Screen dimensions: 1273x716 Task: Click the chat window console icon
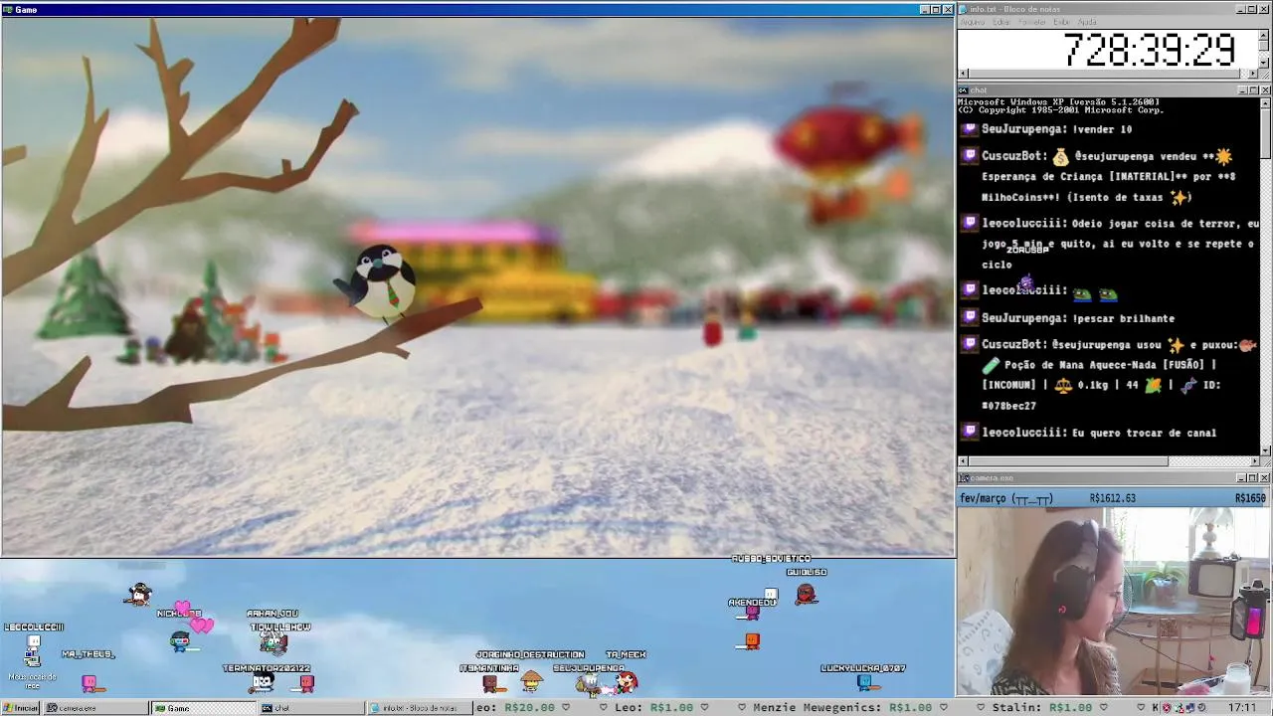point(964,90)
